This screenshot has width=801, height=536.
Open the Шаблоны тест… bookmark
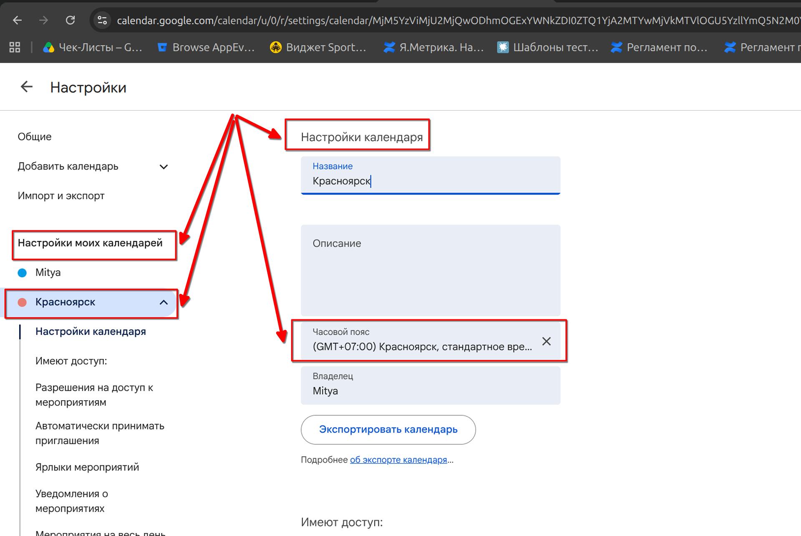(548, 48)
